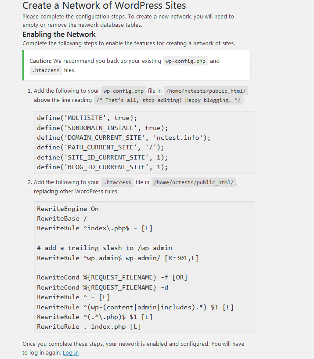Click the define('PATH_CURRENT_SITE', '/'); line
Viewport: 314px width, 359px height.
tap(101, 148)
